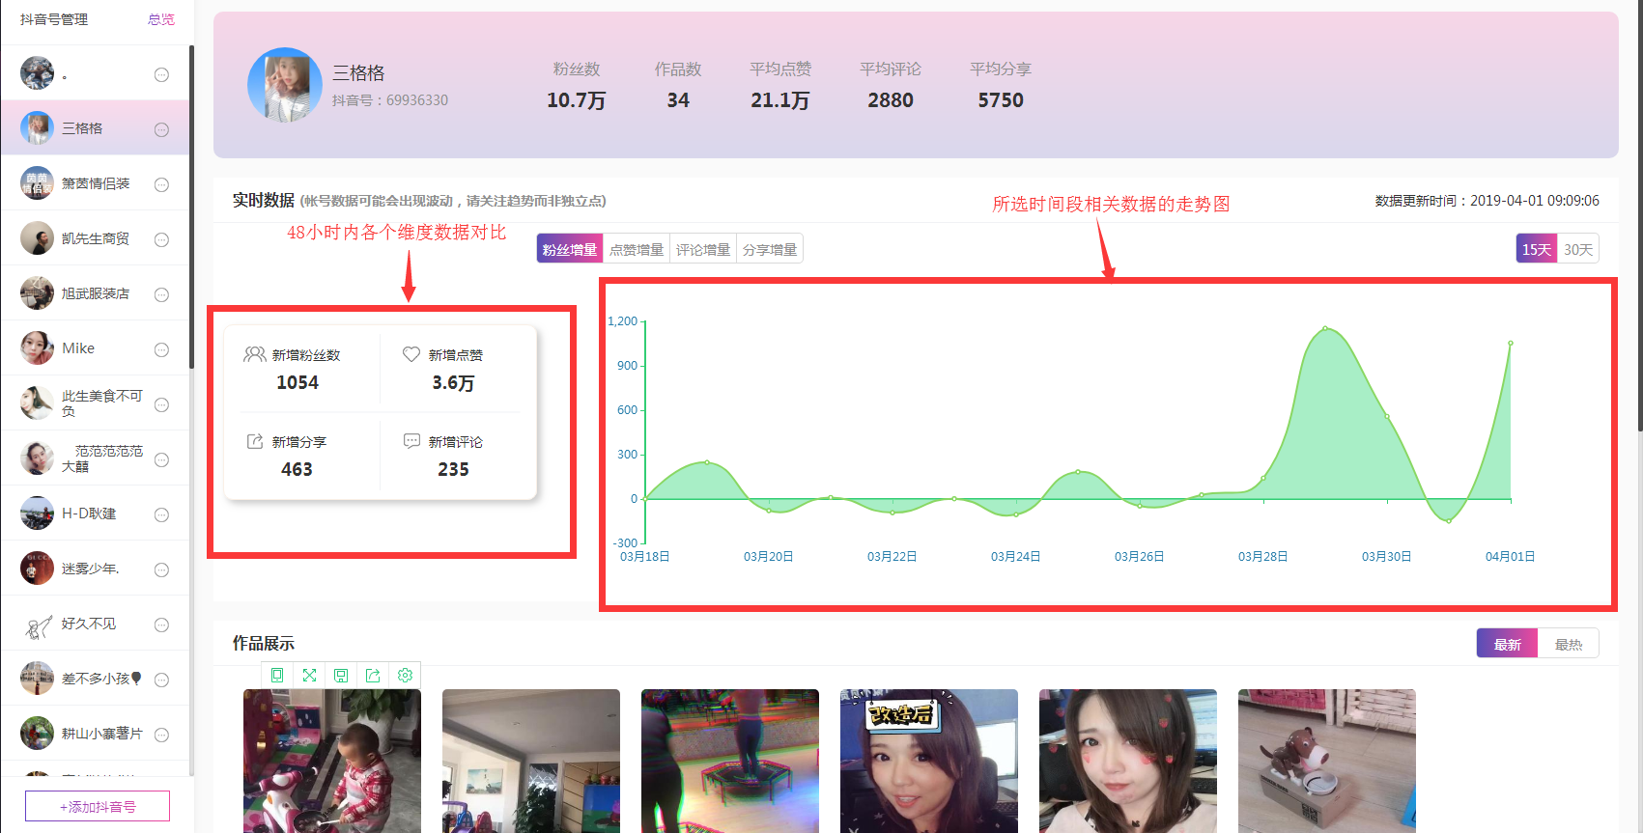
Task: Open the trampoline video thumbnail
Action: pos(730,761)
